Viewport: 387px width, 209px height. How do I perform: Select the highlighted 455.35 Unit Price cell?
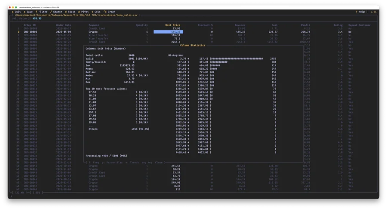pyautogui.click(x=168, y=32)
